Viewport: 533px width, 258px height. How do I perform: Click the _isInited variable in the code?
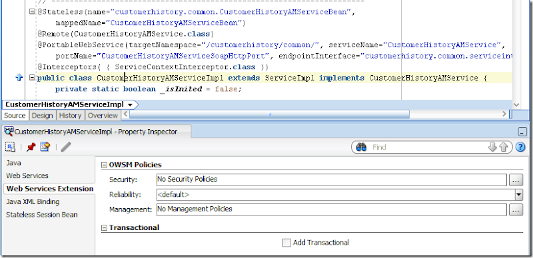coord(181,89)
